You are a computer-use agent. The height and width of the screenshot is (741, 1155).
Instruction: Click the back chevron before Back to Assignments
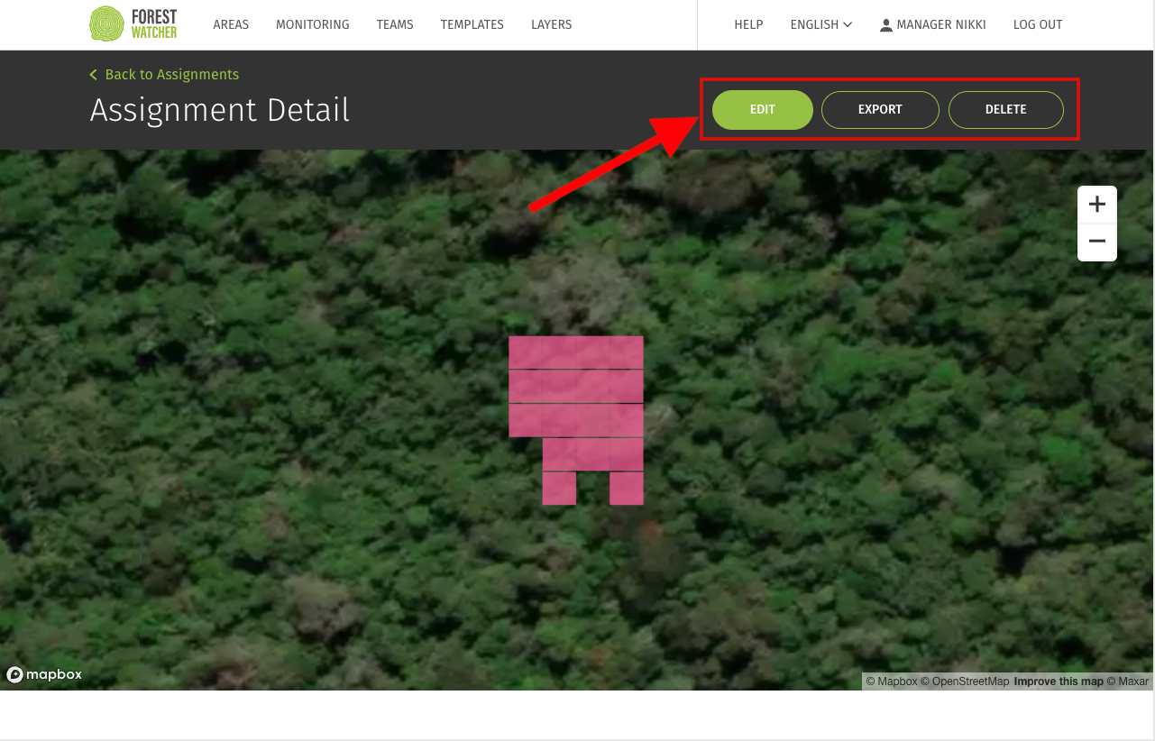coord(92,74)
